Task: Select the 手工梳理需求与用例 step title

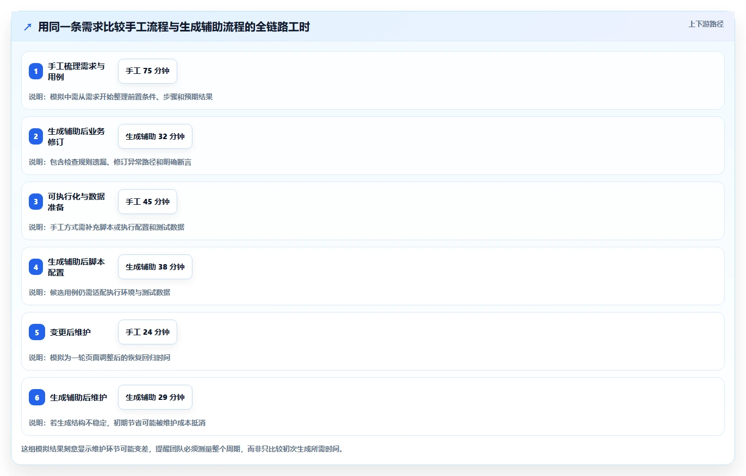Action: click(x=76, y=71)
